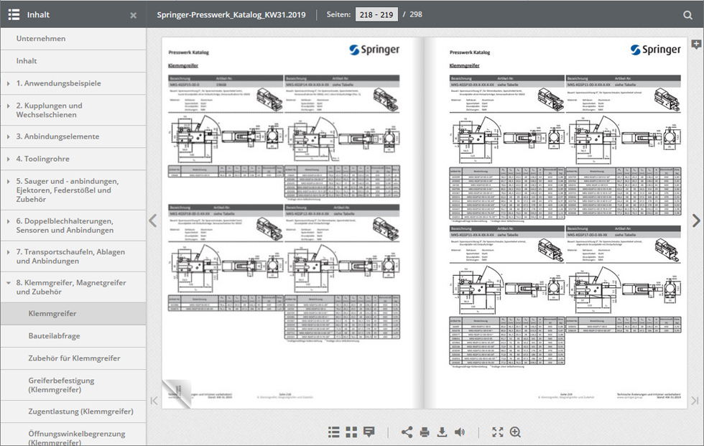Click the table of contents list icon in header
Viewport: 704px width, 446px height.
pos(14,15)
